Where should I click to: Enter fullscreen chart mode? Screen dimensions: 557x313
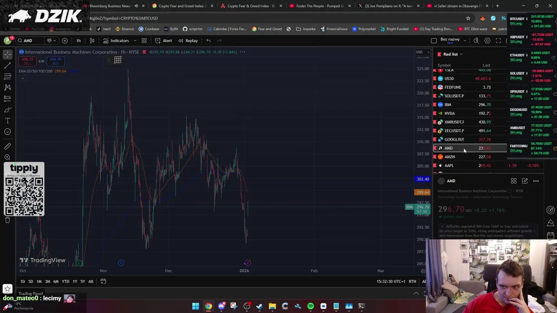(x=498, y=40)
